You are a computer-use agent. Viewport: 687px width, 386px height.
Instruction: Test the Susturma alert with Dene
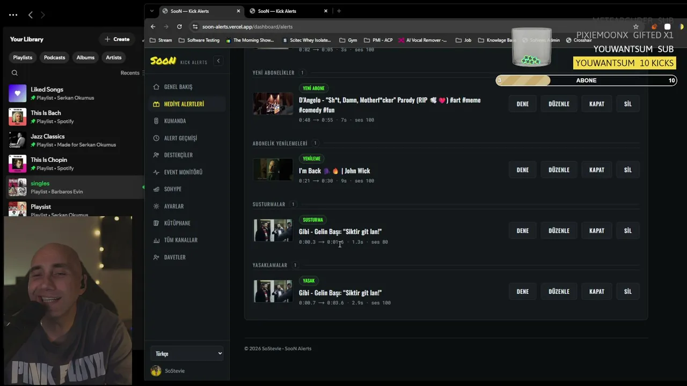(x=523, y=231)
